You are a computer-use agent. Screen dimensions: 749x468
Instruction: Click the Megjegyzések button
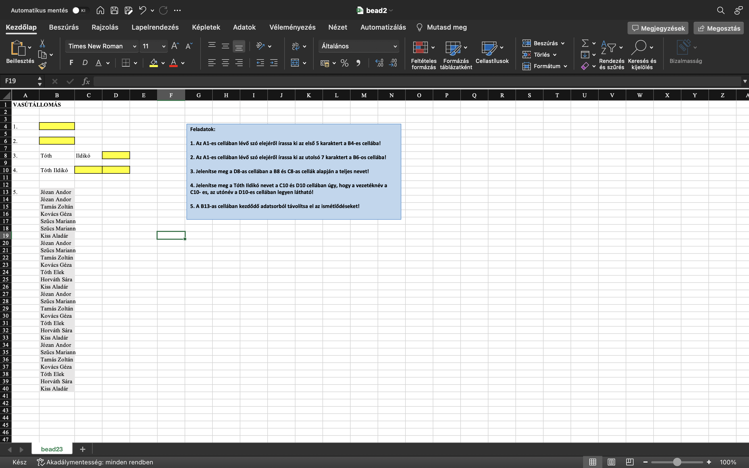(658, 28)
